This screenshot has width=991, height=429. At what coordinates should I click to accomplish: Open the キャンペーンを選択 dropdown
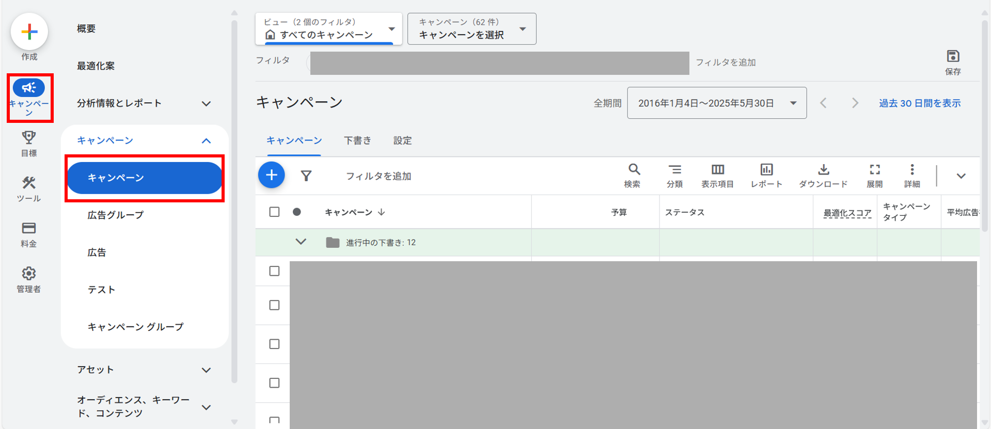tap(471, 29)
